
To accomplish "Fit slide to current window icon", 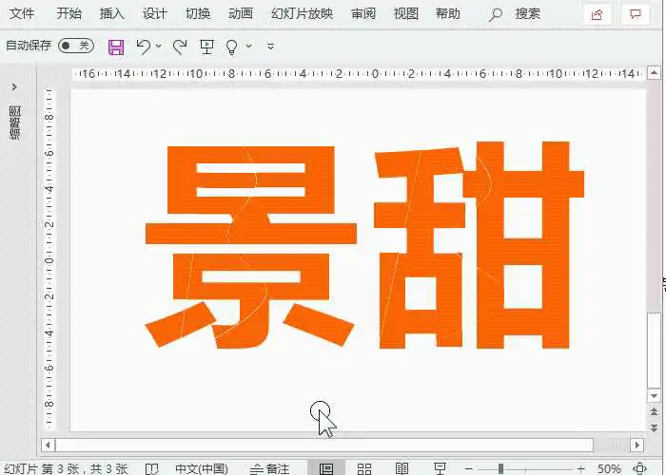I will tap(639, 468).
